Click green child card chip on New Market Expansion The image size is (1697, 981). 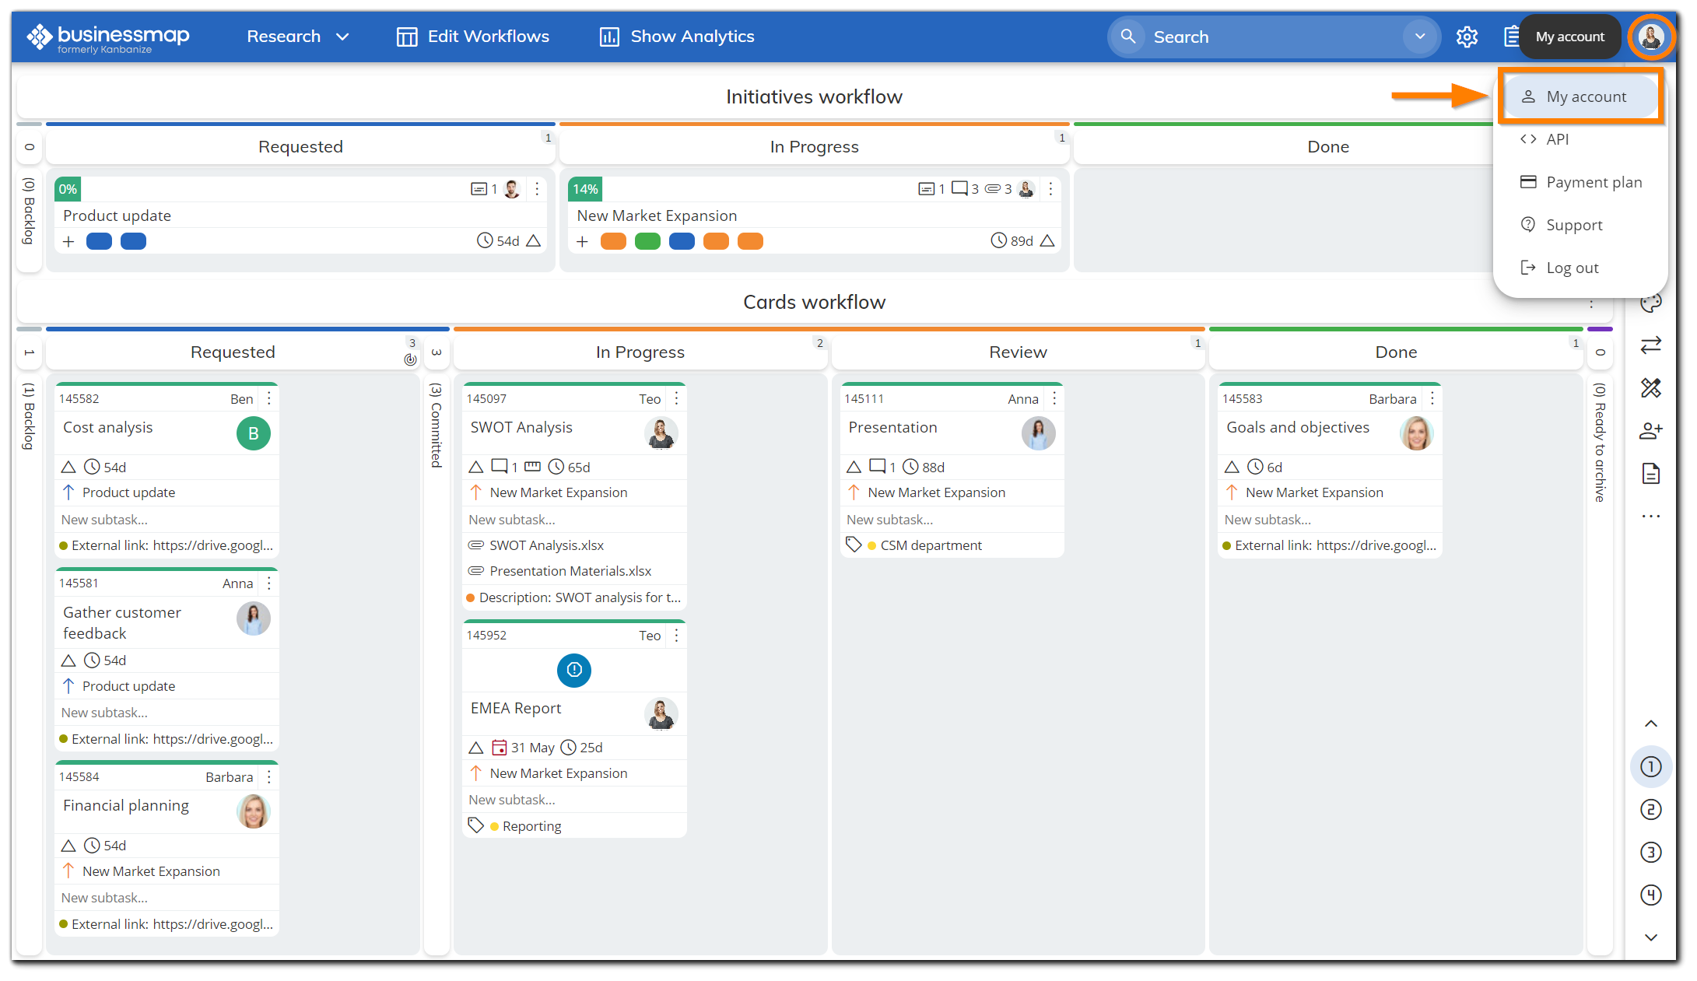(647, 241)
